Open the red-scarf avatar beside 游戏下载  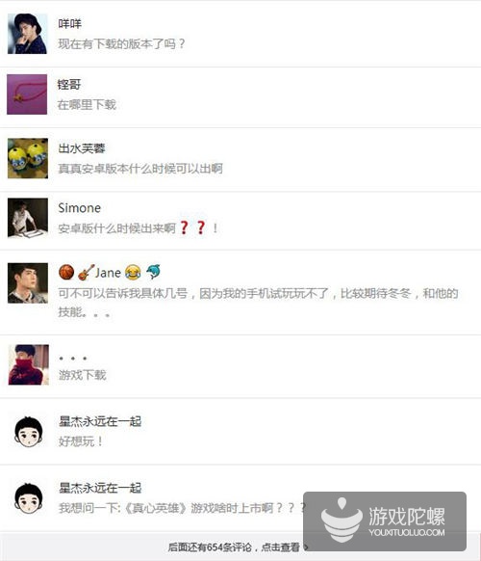[x=29, y=364]
